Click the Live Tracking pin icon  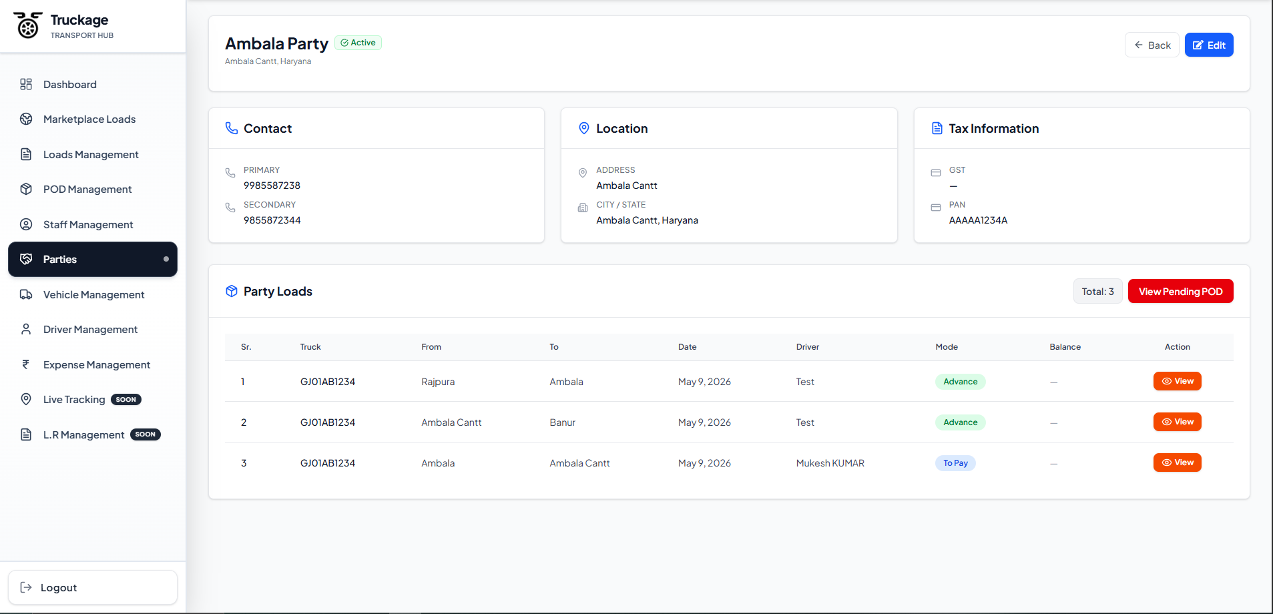[26, 399]
